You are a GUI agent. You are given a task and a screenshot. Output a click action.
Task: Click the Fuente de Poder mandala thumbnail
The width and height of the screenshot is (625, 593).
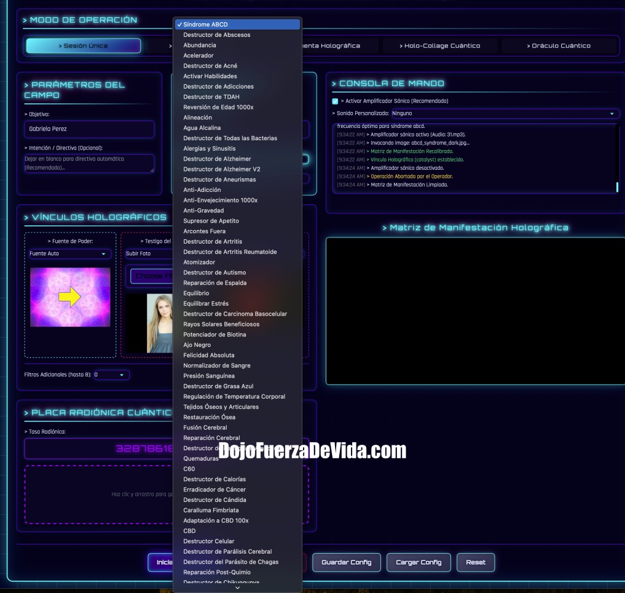coord(70,297)
